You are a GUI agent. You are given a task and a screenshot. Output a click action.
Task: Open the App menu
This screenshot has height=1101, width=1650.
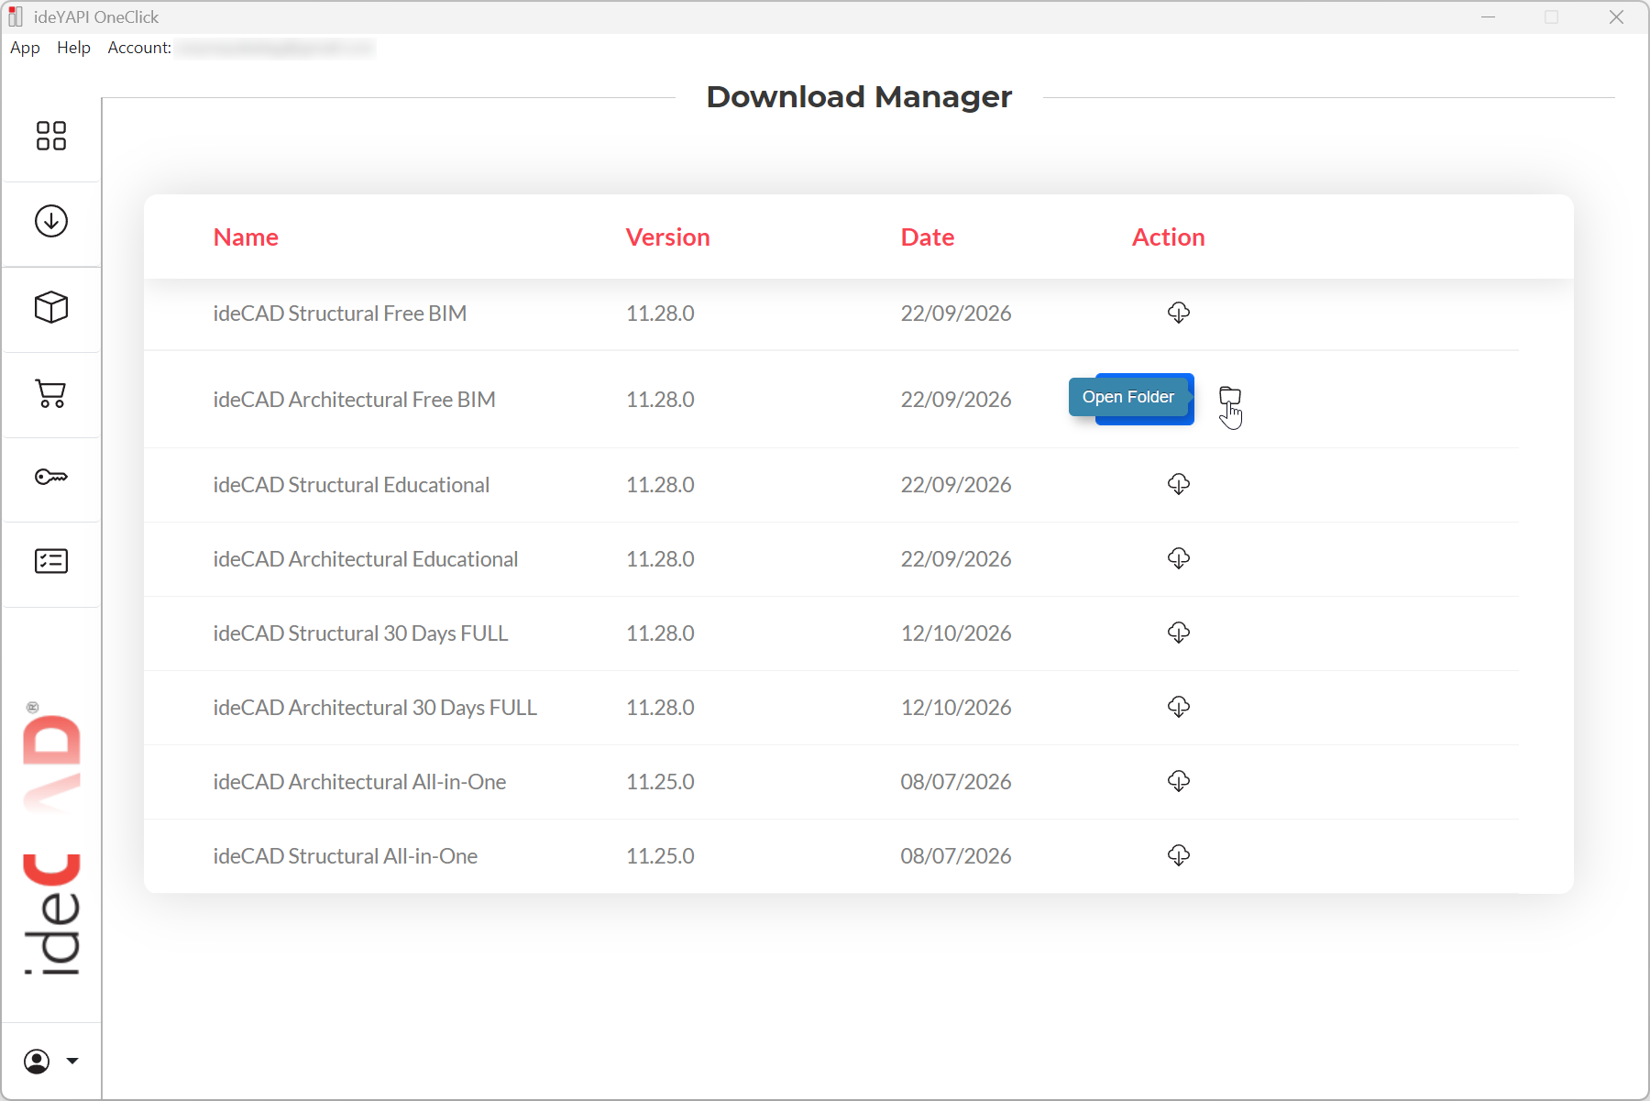point(25,48)
